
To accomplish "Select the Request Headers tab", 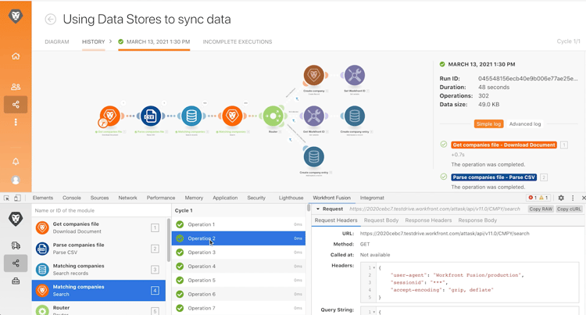I will pos(336,220).
